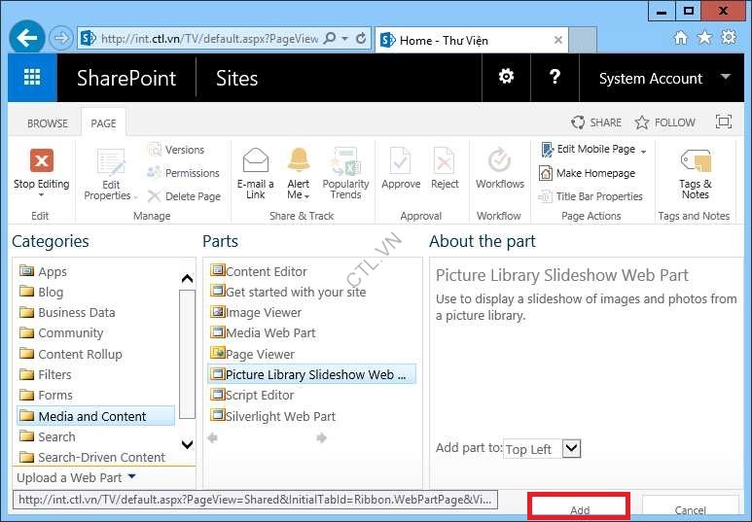
Task: Open the settings gear menu
Action: point(506,78)
